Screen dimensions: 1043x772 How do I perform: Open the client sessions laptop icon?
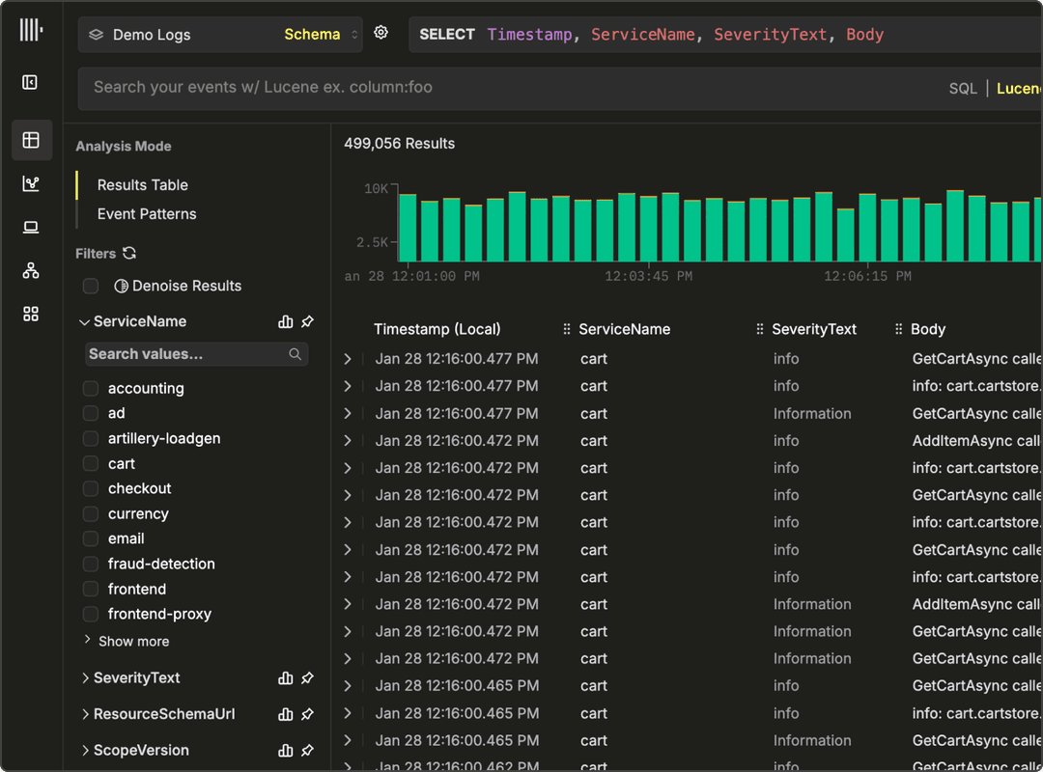coord(31,228)
